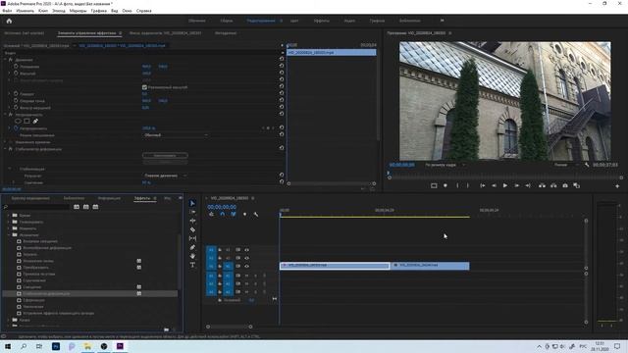The image size is (628, 353).
Task: Select the Selection arrow tool
Action: pos(192,203)
